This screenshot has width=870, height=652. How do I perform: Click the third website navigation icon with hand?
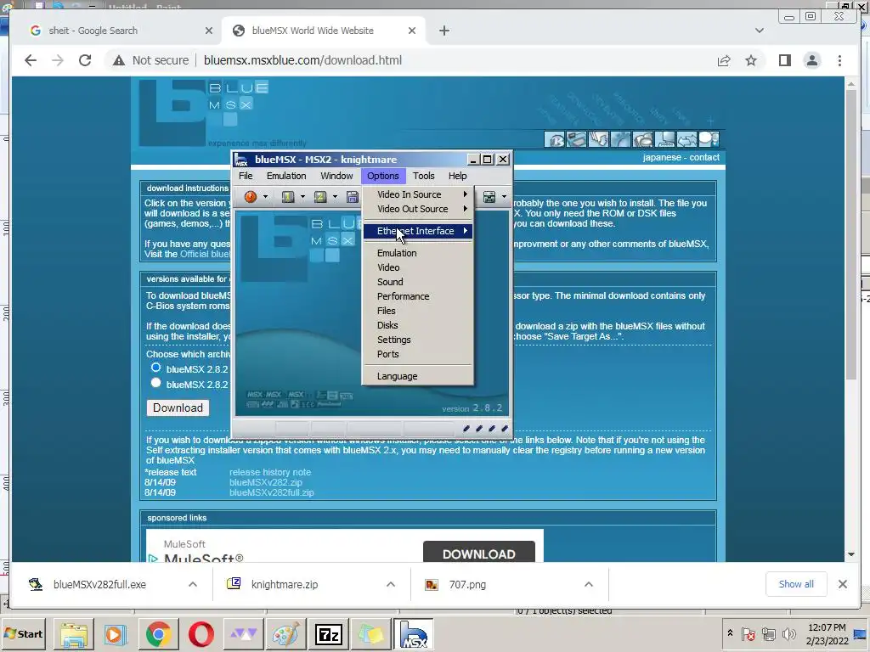click(x=599, y=139)
